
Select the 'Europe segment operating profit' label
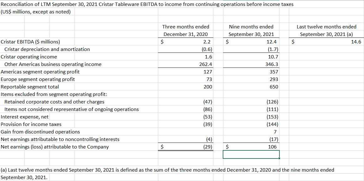[x=38, y=79]
